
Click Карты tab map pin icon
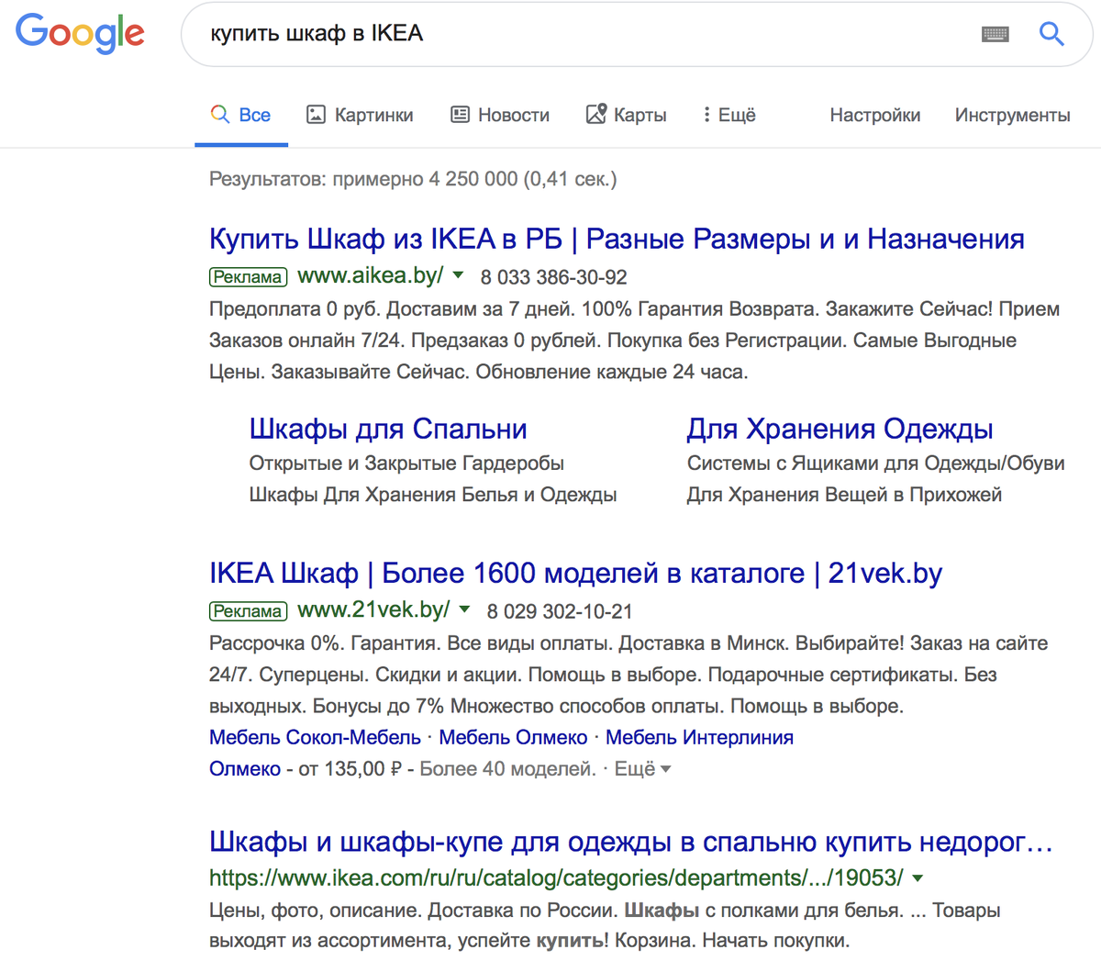(x=596, y=114)
